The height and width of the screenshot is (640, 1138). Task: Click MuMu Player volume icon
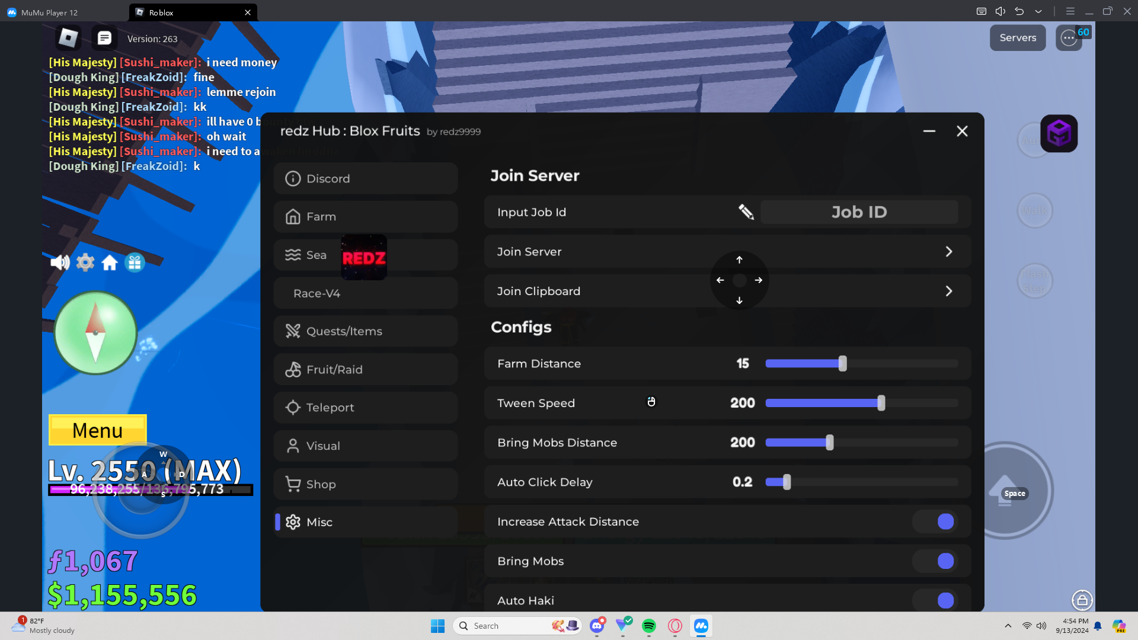pos(1000,11)
